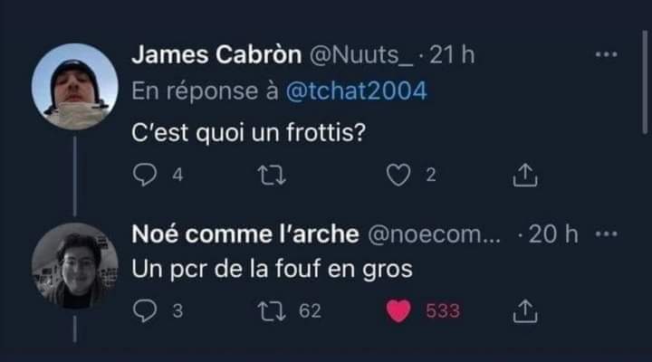Open more options on Noé's tweet
Viewport: 652px width, 362px height.
point(606,233)
